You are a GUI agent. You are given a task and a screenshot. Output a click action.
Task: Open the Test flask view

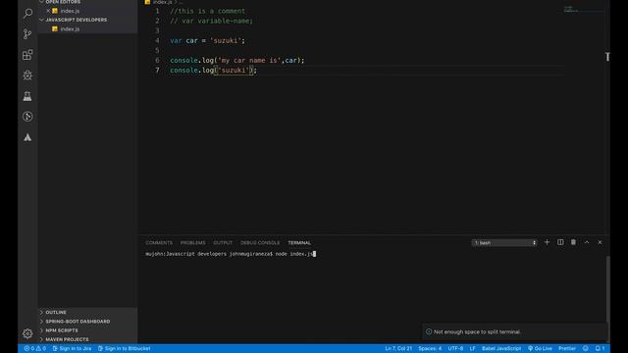(x=27, y=96)
